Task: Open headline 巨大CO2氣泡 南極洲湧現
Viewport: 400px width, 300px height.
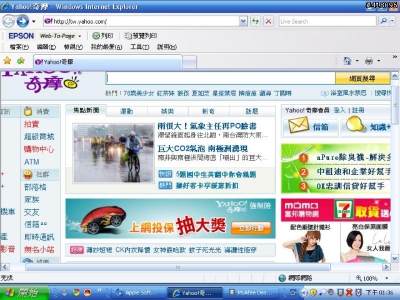Action: pyautogui.click(x=202, y=149)
